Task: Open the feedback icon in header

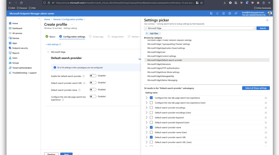Action: point(236,13)
